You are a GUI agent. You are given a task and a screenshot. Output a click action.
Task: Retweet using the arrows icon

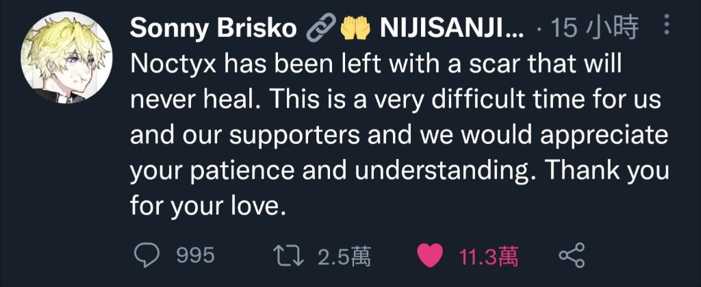[x=288, y=255]
